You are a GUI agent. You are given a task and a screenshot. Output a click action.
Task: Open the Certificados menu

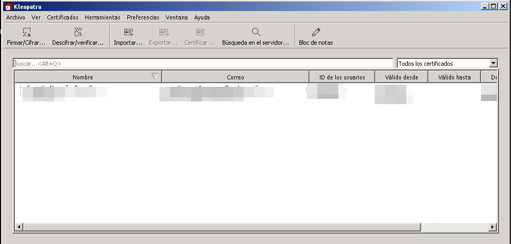click(63, 17)
